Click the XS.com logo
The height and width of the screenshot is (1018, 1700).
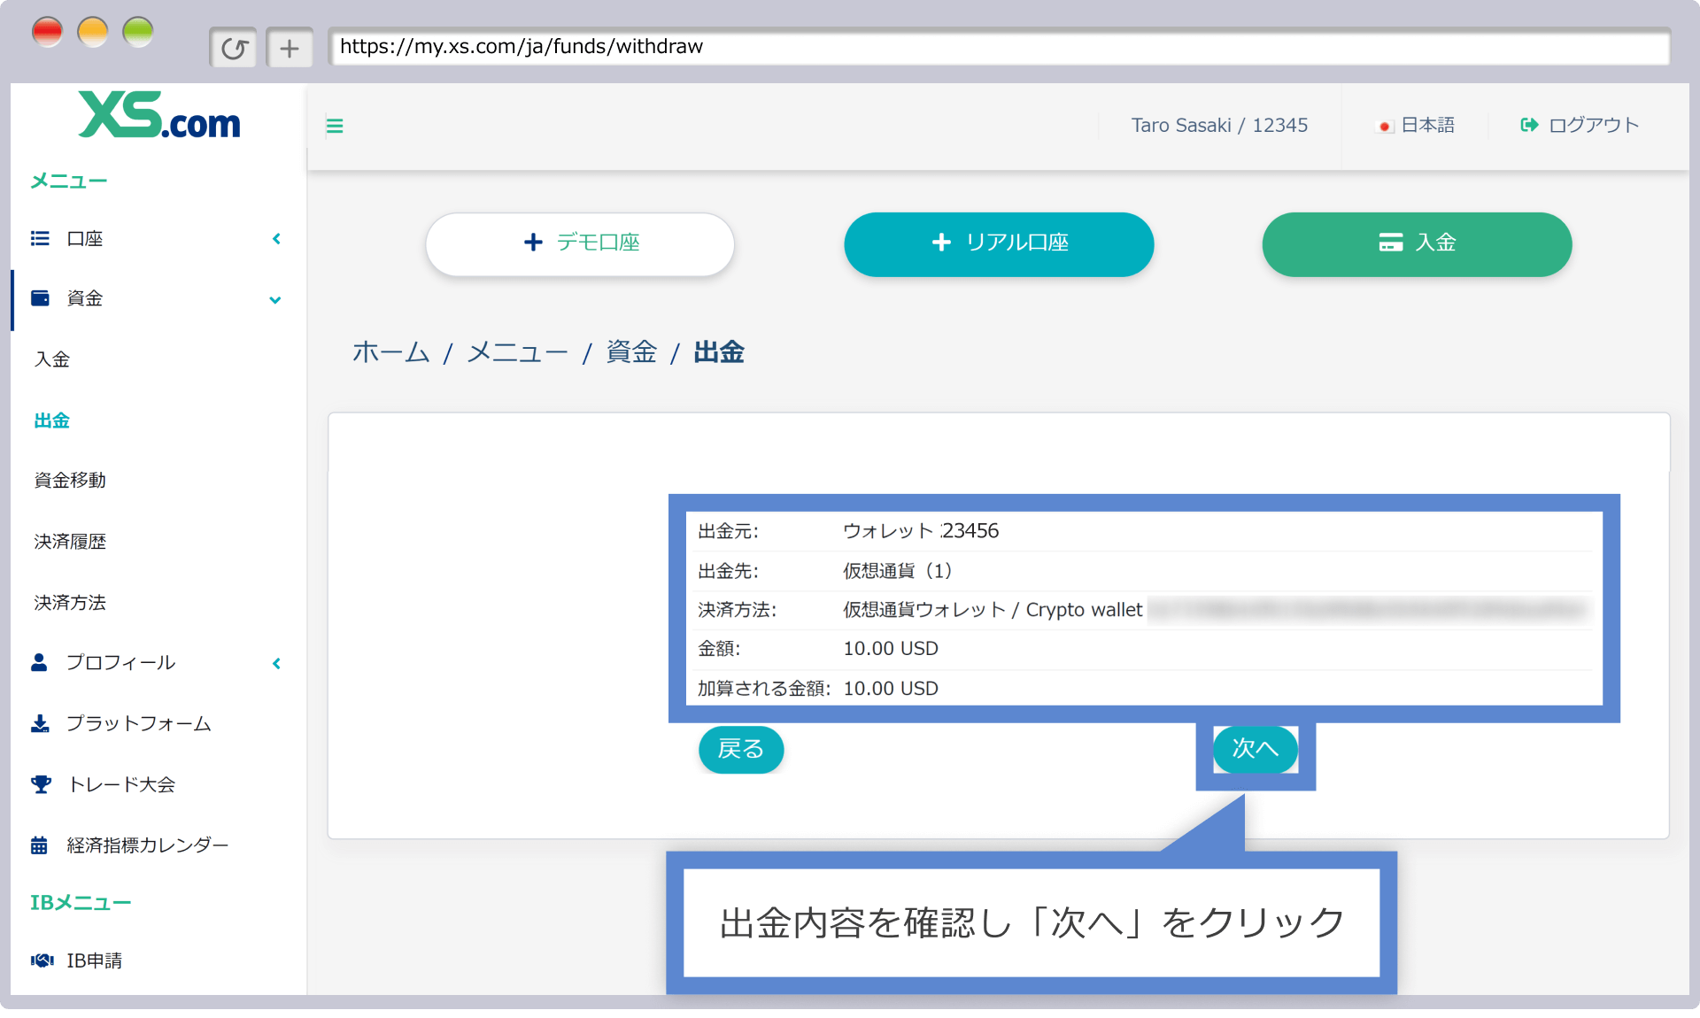pos(159,115)
